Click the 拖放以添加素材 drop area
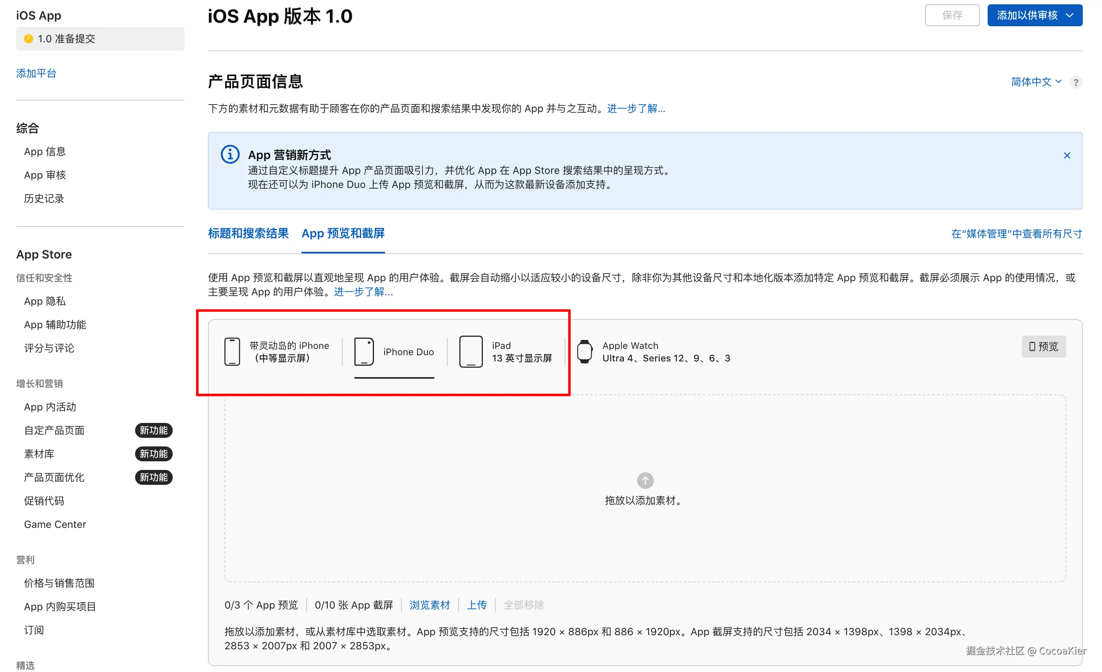Screen dimensions: 1102x672 pos(645,488)
